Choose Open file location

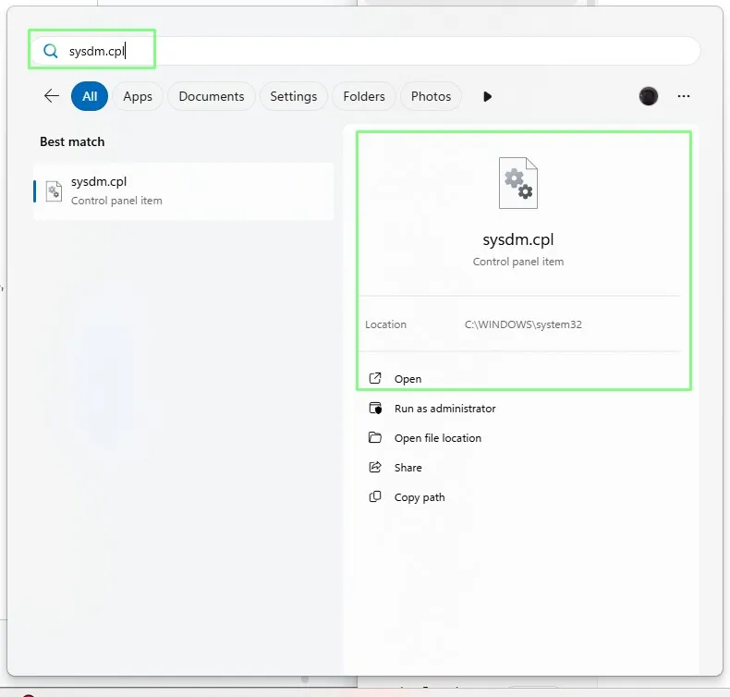[x=438, y=438]
